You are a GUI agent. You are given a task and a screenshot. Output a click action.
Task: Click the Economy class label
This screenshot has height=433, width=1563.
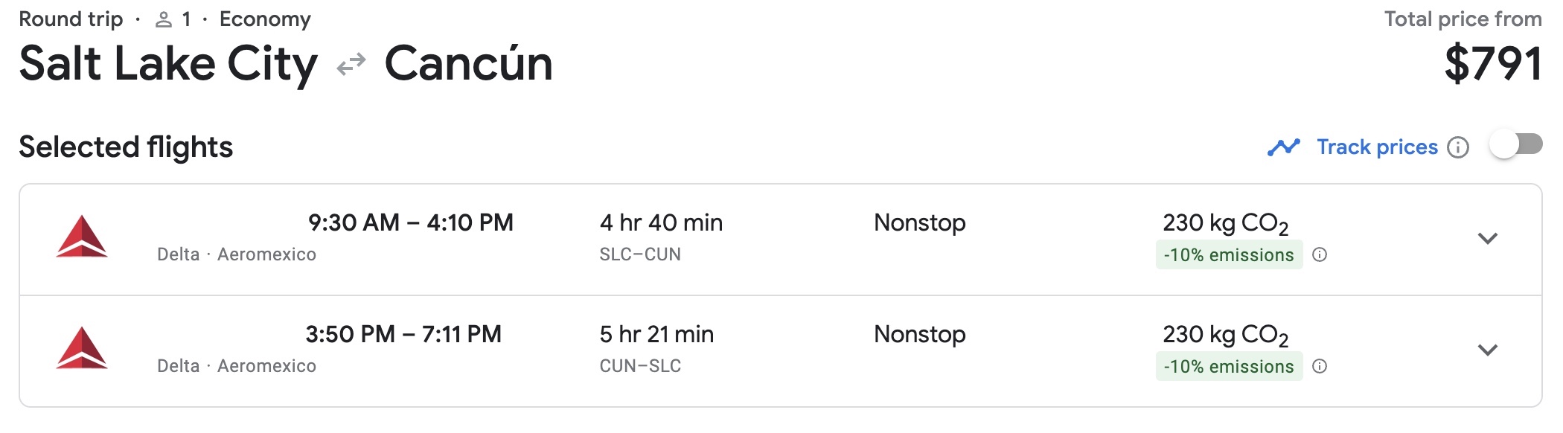(x=265, y=19)
